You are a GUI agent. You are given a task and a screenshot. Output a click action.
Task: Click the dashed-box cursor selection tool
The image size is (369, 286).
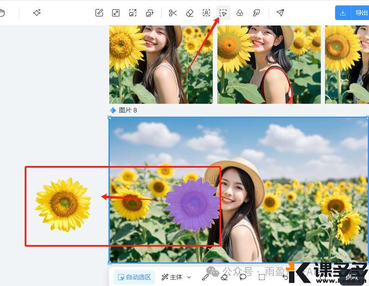(223, 13)
